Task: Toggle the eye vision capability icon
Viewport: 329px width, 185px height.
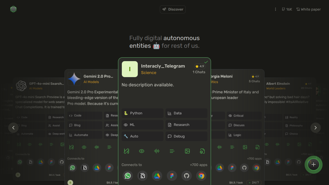Action: click(x=142, y=151)
